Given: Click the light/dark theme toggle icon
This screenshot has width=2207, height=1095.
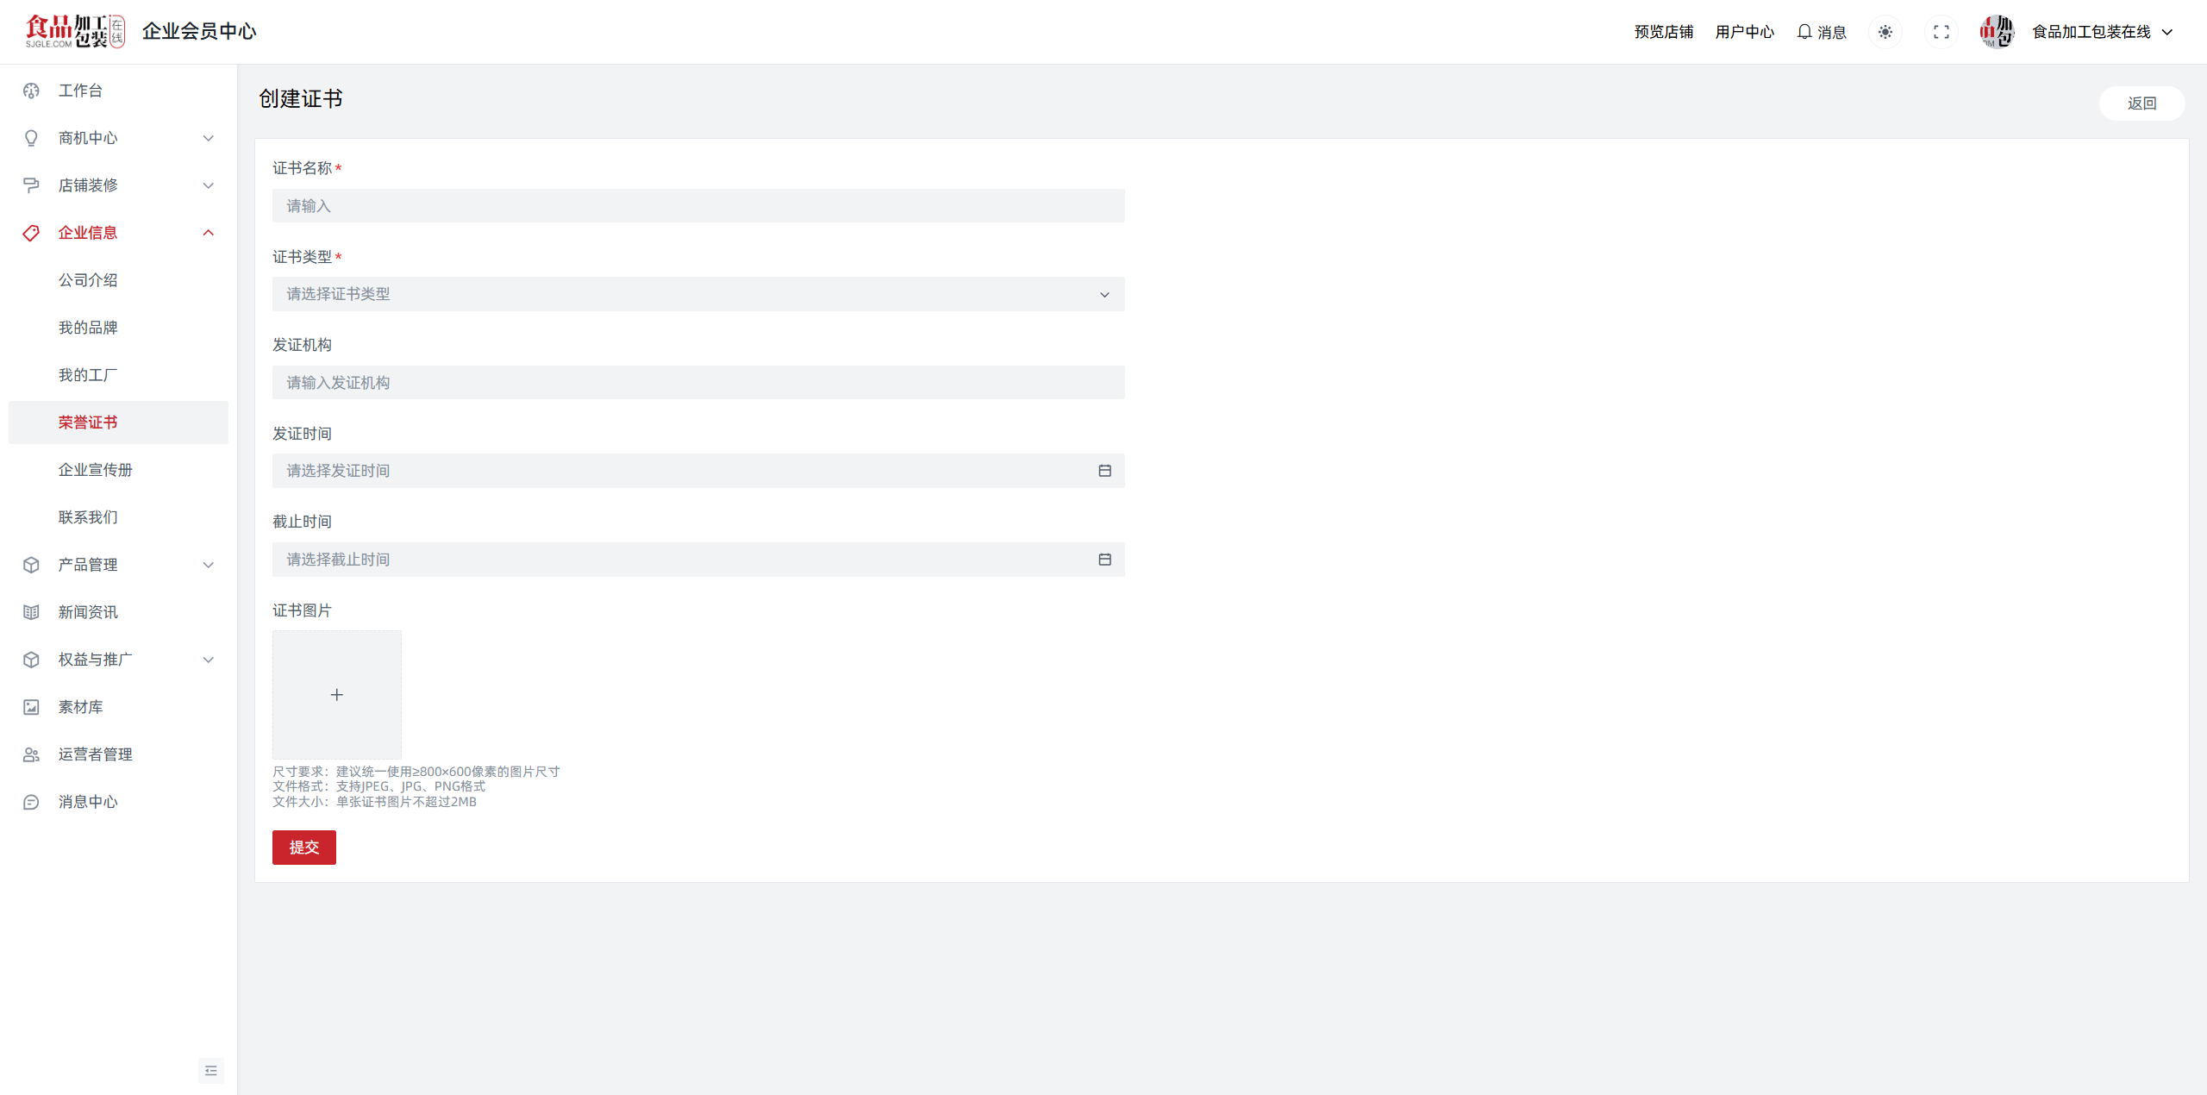Looking at the screenshot, I should point(1885,32).
